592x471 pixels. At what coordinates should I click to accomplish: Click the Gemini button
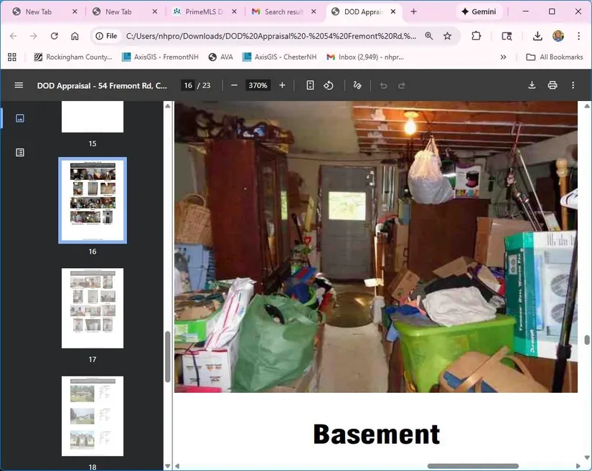pyautogui.click(x=479, y=12)
